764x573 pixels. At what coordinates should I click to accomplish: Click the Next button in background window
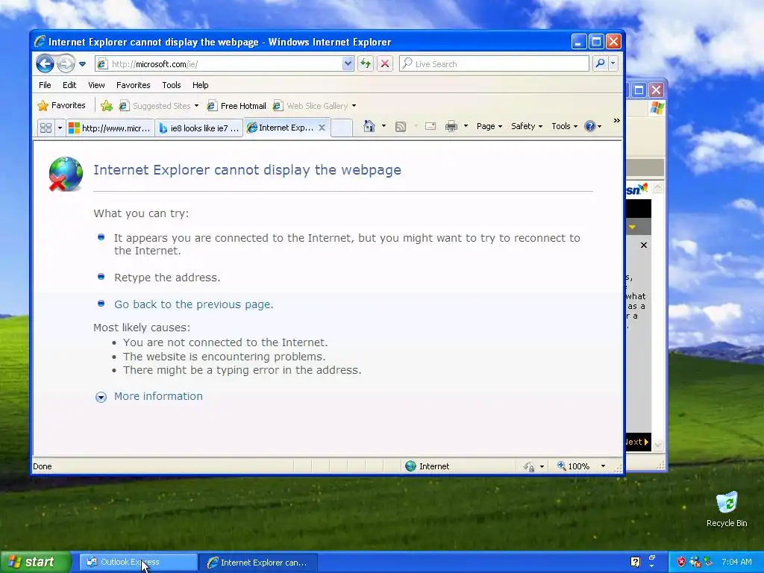tap(638, 442)
